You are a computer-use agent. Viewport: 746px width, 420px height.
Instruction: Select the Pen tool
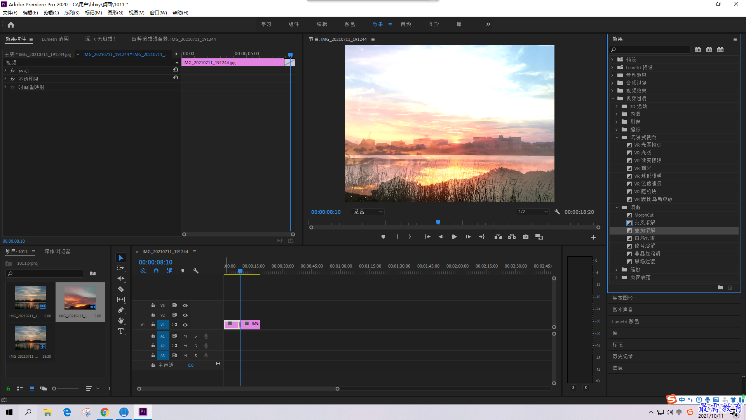[121, 310]
